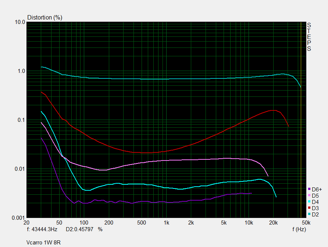Click the 0.001 y-axis tick label
The image size is (328, 247).
coord(18,218)
